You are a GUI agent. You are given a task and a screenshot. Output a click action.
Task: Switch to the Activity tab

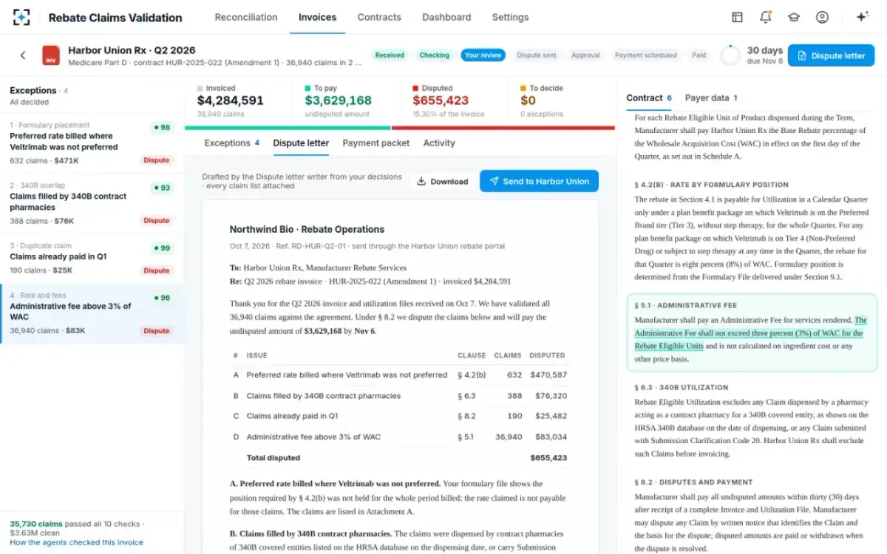point(439,143)
